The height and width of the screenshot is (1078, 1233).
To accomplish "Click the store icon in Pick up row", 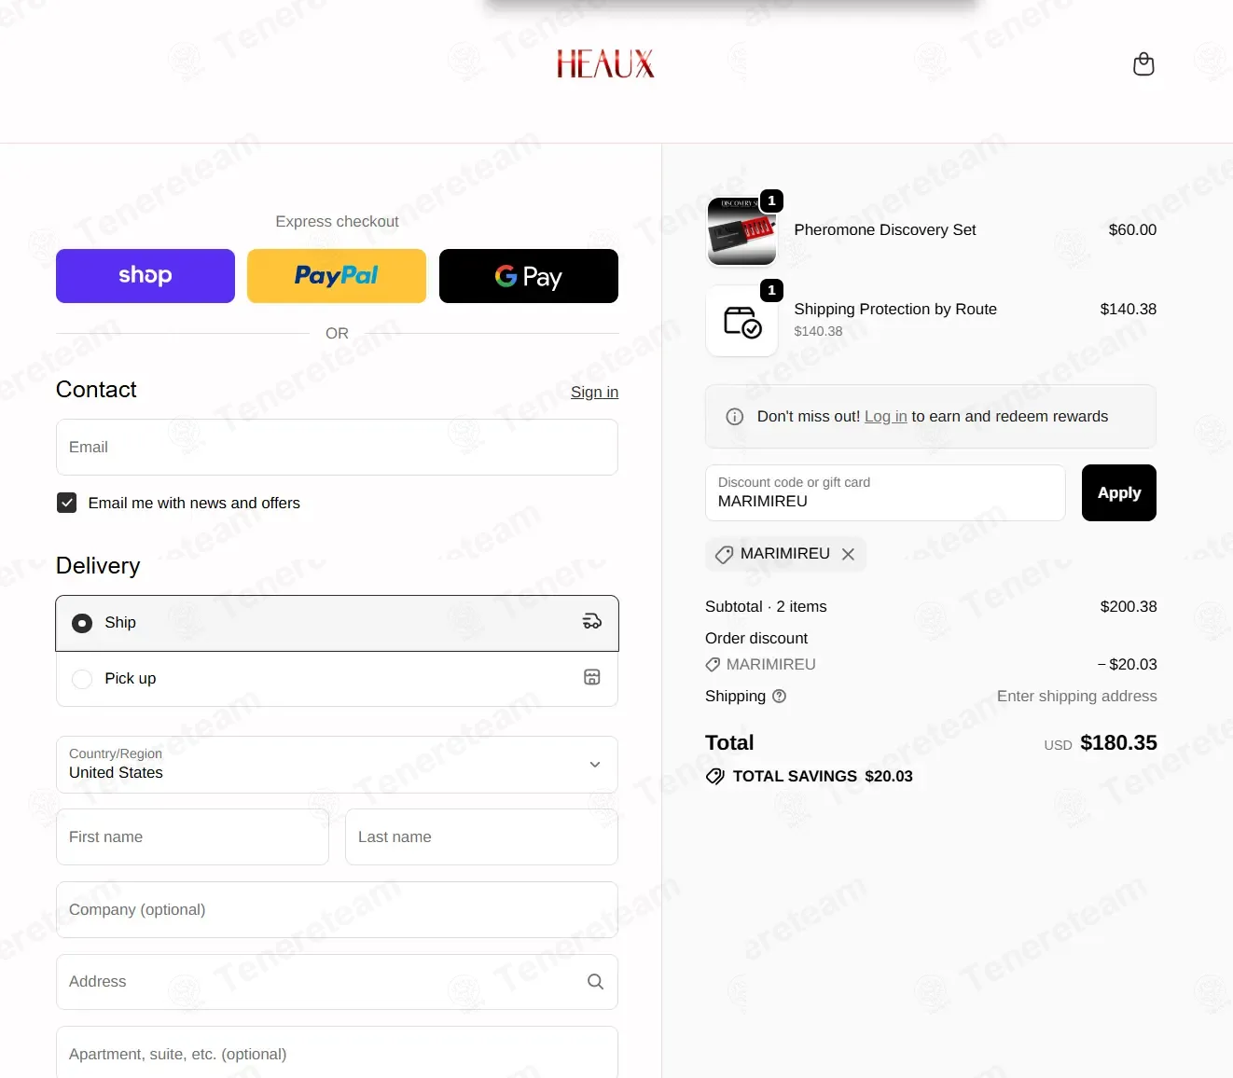I will point(592,678).
